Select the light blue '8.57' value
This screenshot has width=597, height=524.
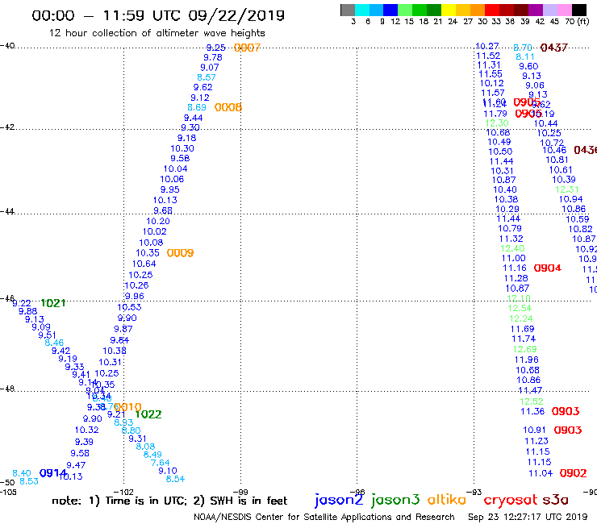(x=207, y=77)
